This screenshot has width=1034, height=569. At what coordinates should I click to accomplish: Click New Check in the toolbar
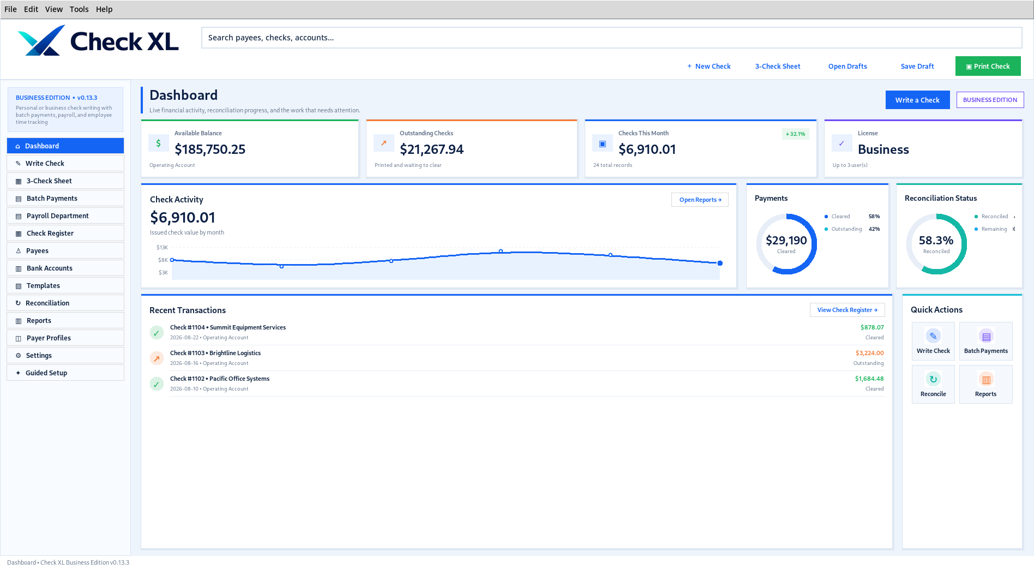709,66
